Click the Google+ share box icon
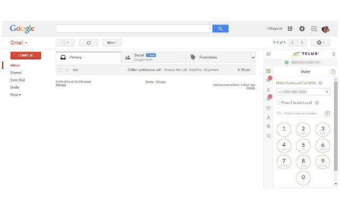 314,29
